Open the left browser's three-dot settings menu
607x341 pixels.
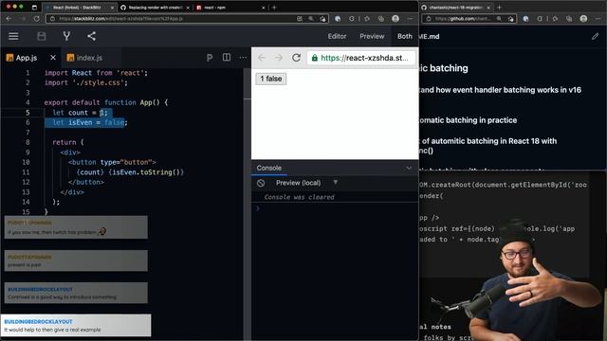click(410, 19)
